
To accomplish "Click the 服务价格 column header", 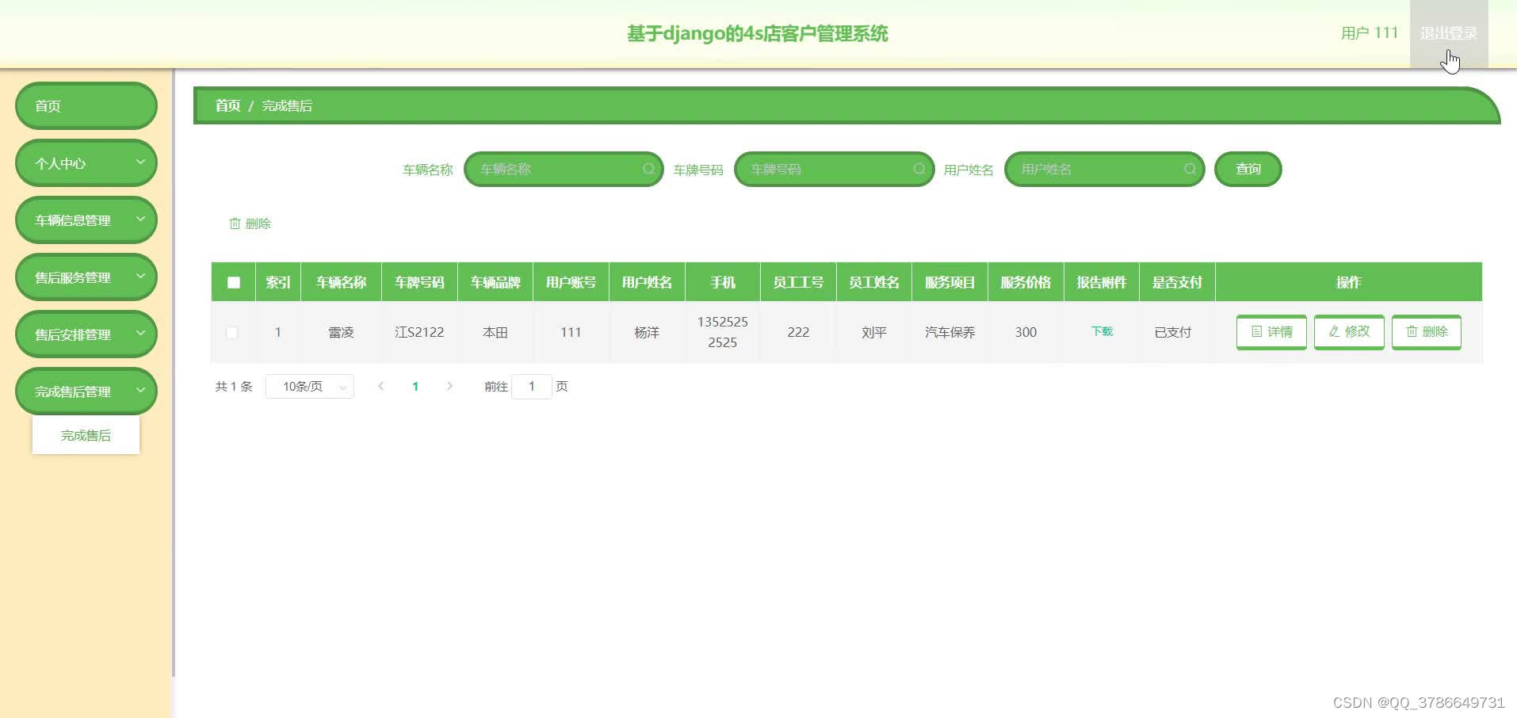I will point(1026,282).
